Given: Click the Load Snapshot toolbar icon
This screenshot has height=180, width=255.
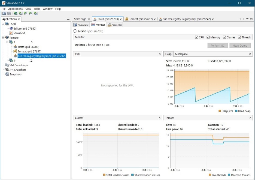Looking at the screenshot, I should (x=4, y=14).
